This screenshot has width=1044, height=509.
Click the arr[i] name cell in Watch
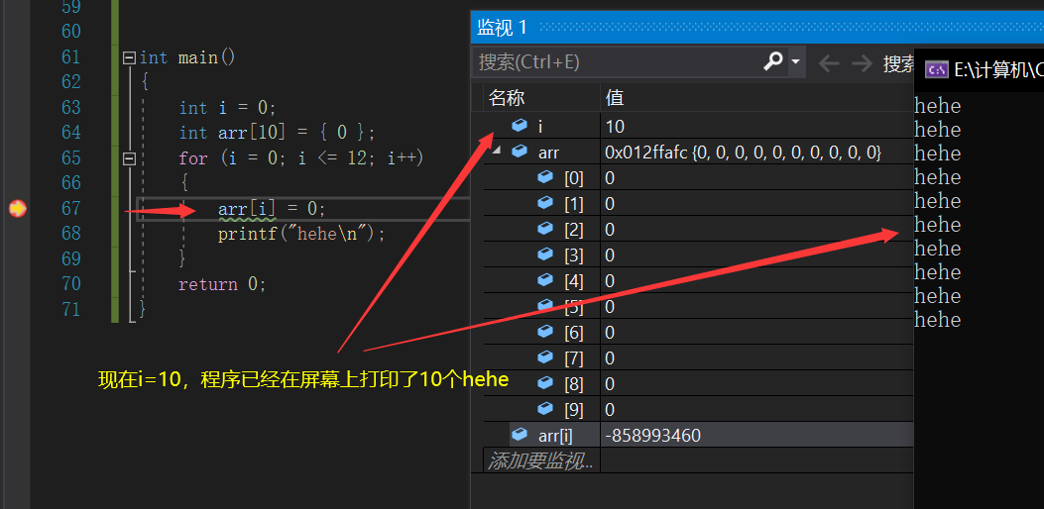click(x=555, y=436)
